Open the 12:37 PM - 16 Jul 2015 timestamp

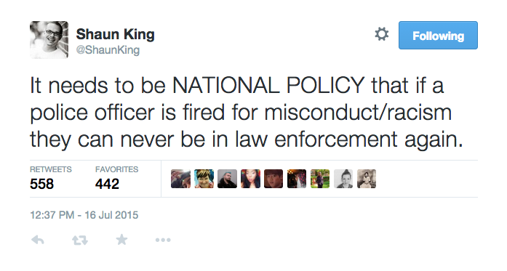click(84, 215)
